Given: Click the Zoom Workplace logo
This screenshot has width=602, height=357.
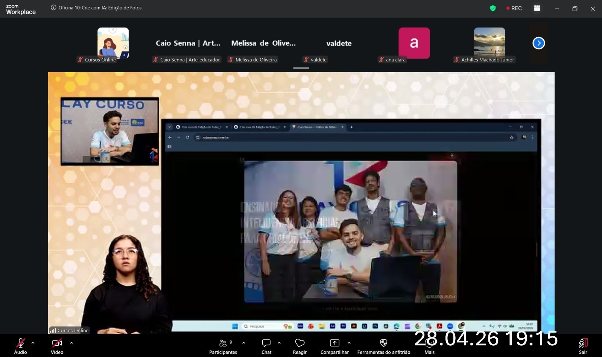Looking at the screenshot, I should point(21,9).
